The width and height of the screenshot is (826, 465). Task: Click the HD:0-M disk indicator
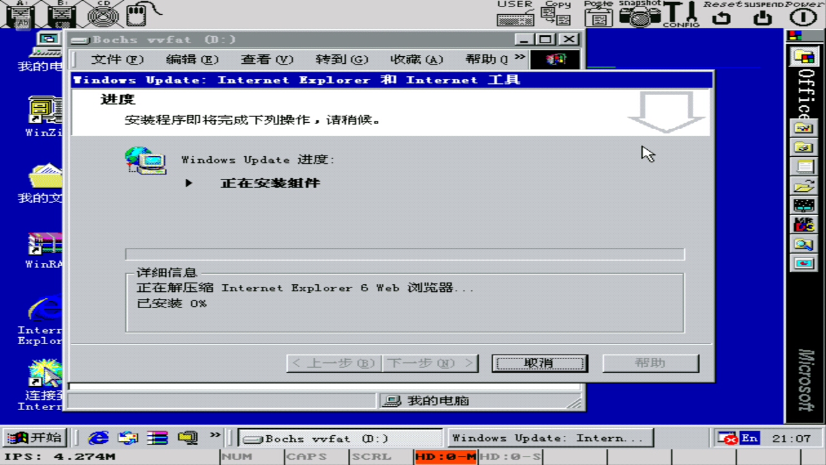point(446,457)
